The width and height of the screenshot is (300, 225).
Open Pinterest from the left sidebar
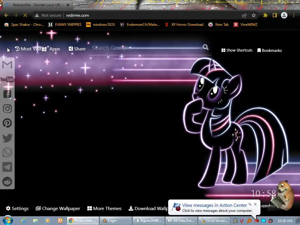click(x=7, y=123)
